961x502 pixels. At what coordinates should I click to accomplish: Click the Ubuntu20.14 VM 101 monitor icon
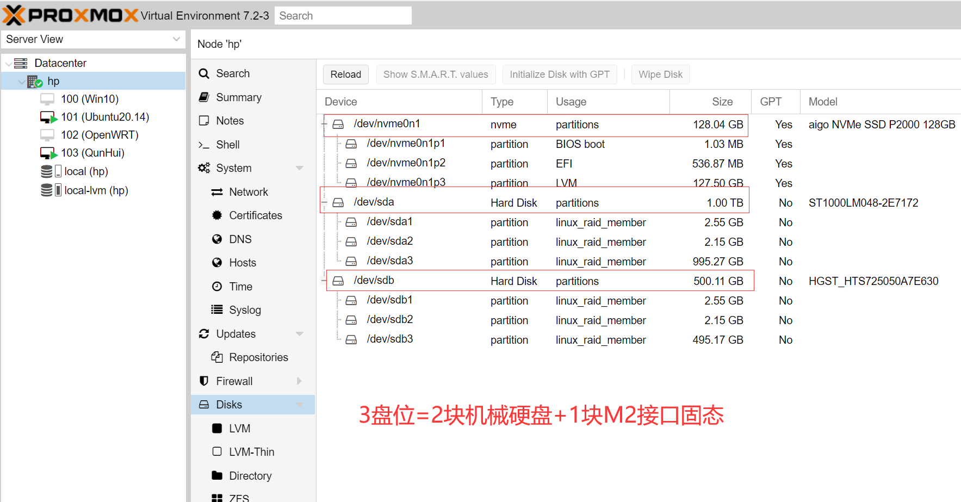pyautogui.click(x=48, y=117)
